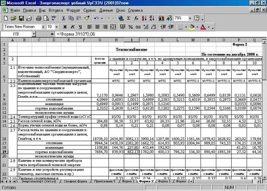Viewport: 267px width, 191px height.
Task: Select column header K
Action: pos(162,40)
